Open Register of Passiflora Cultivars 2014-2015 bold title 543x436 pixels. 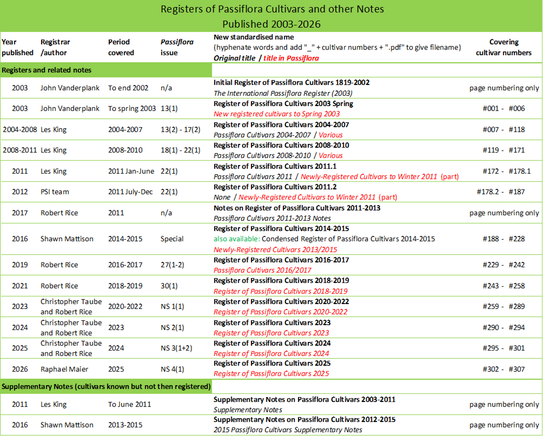(x=281, y=229)
